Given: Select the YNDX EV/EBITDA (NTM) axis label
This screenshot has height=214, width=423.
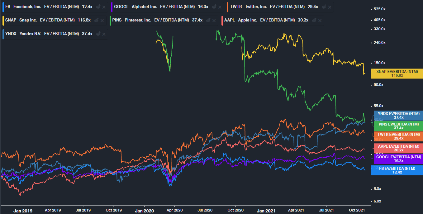Looking at the screenshot, I should [x=398, y=116].
